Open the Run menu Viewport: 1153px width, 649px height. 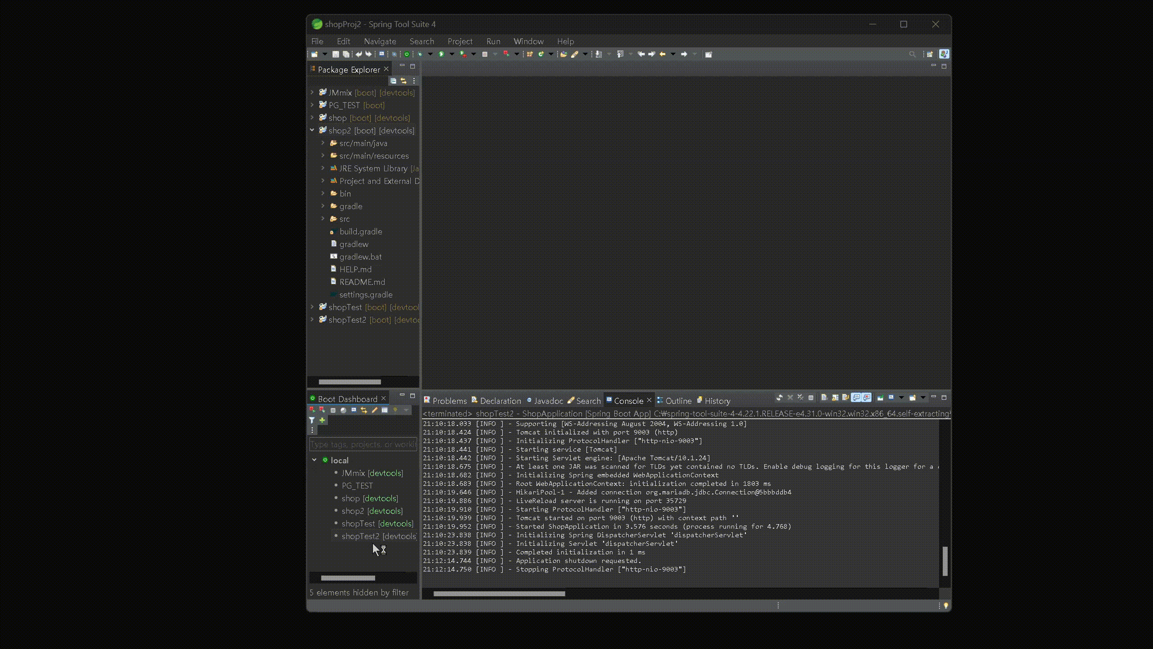(493, 41)
